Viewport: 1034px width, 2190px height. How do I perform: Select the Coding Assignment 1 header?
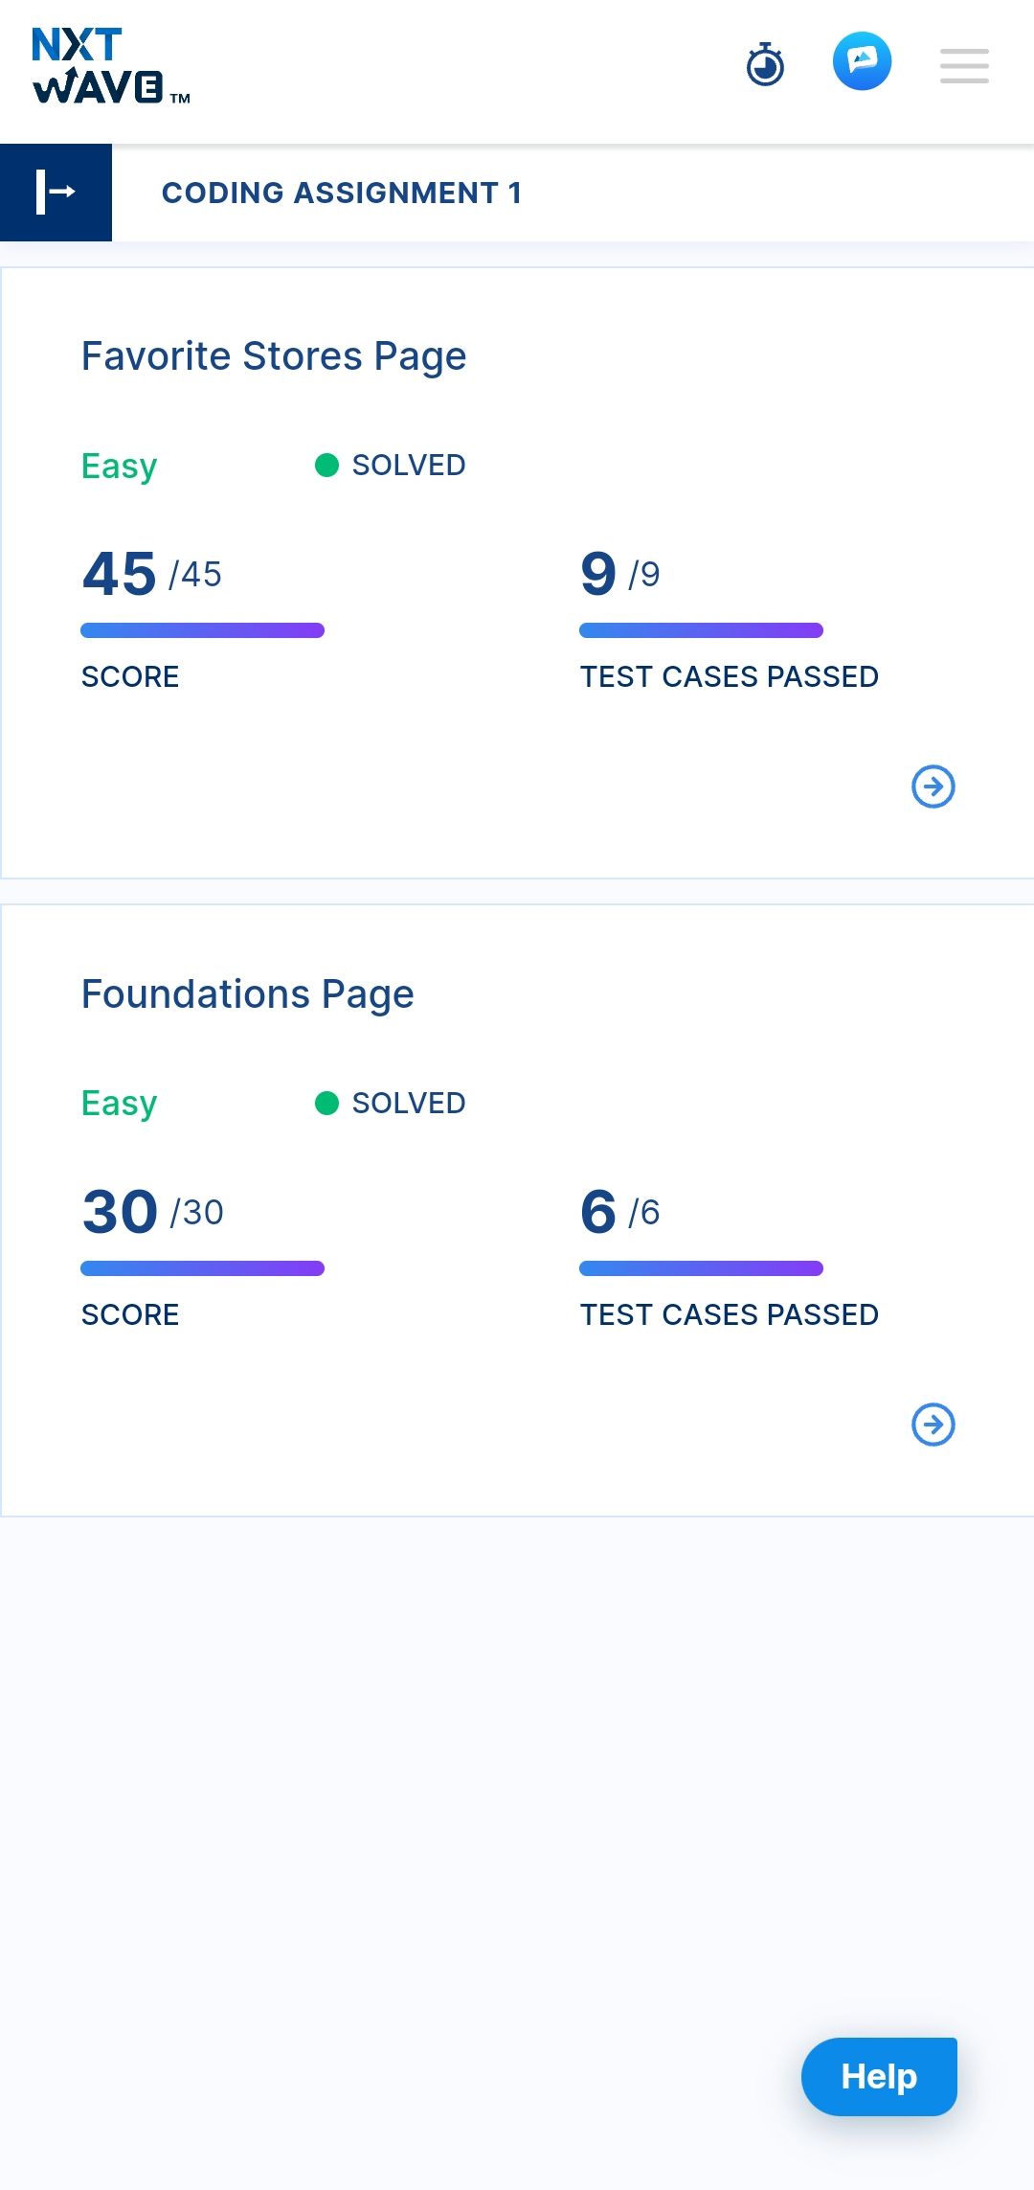(x=342, y=193)
